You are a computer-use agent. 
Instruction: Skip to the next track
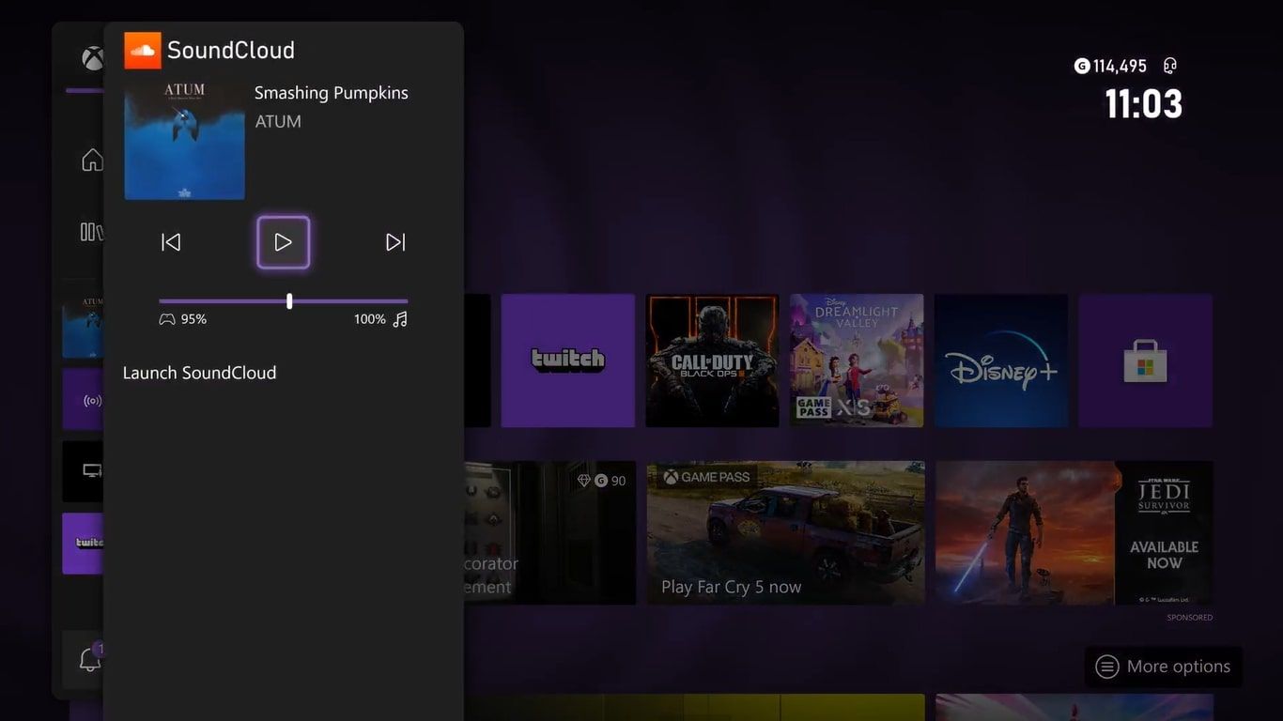tap(394, 241)
